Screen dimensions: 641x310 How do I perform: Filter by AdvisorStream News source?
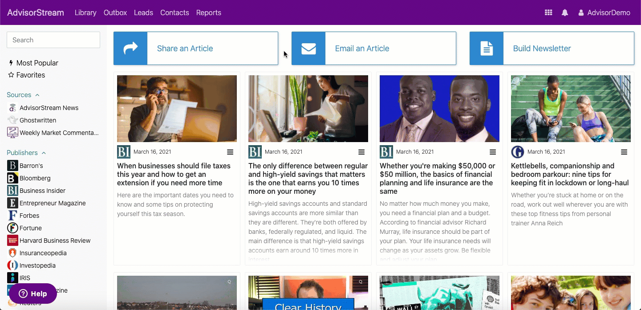point(49,108)
